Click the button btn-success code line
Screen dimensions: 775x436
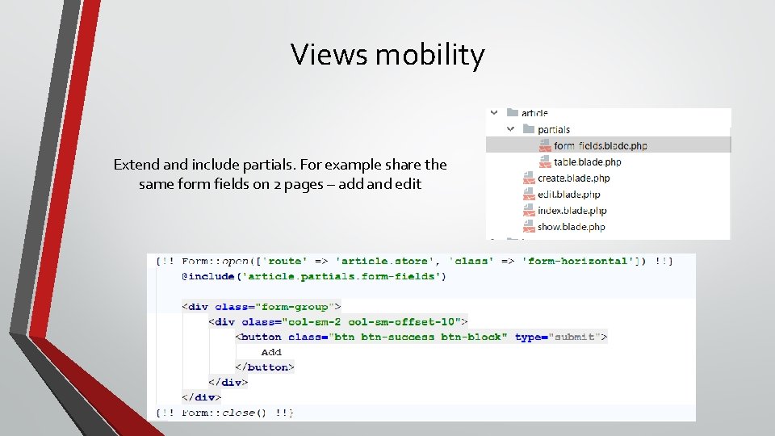(x=421, y=337)
